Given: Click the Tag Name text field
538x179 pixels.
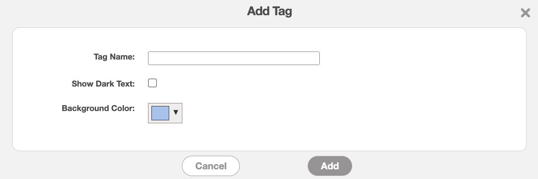Looking at the screenshot, I should pos(233,58).
